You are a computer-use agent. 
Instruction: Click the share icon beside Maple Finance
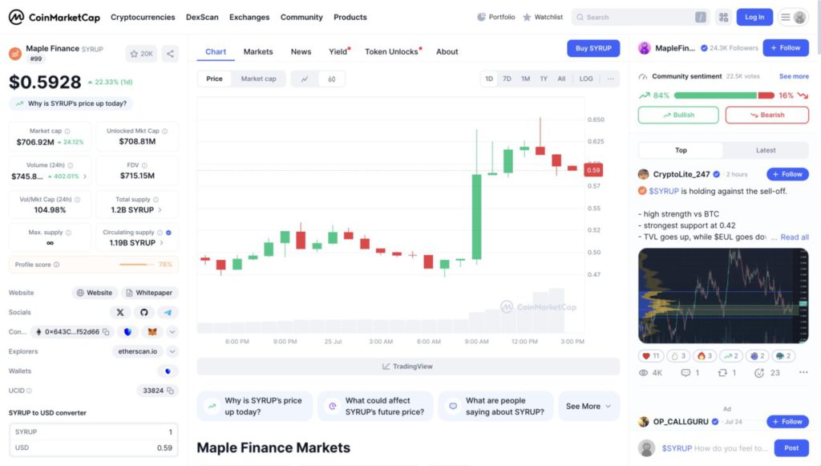[x=170, y=54]
